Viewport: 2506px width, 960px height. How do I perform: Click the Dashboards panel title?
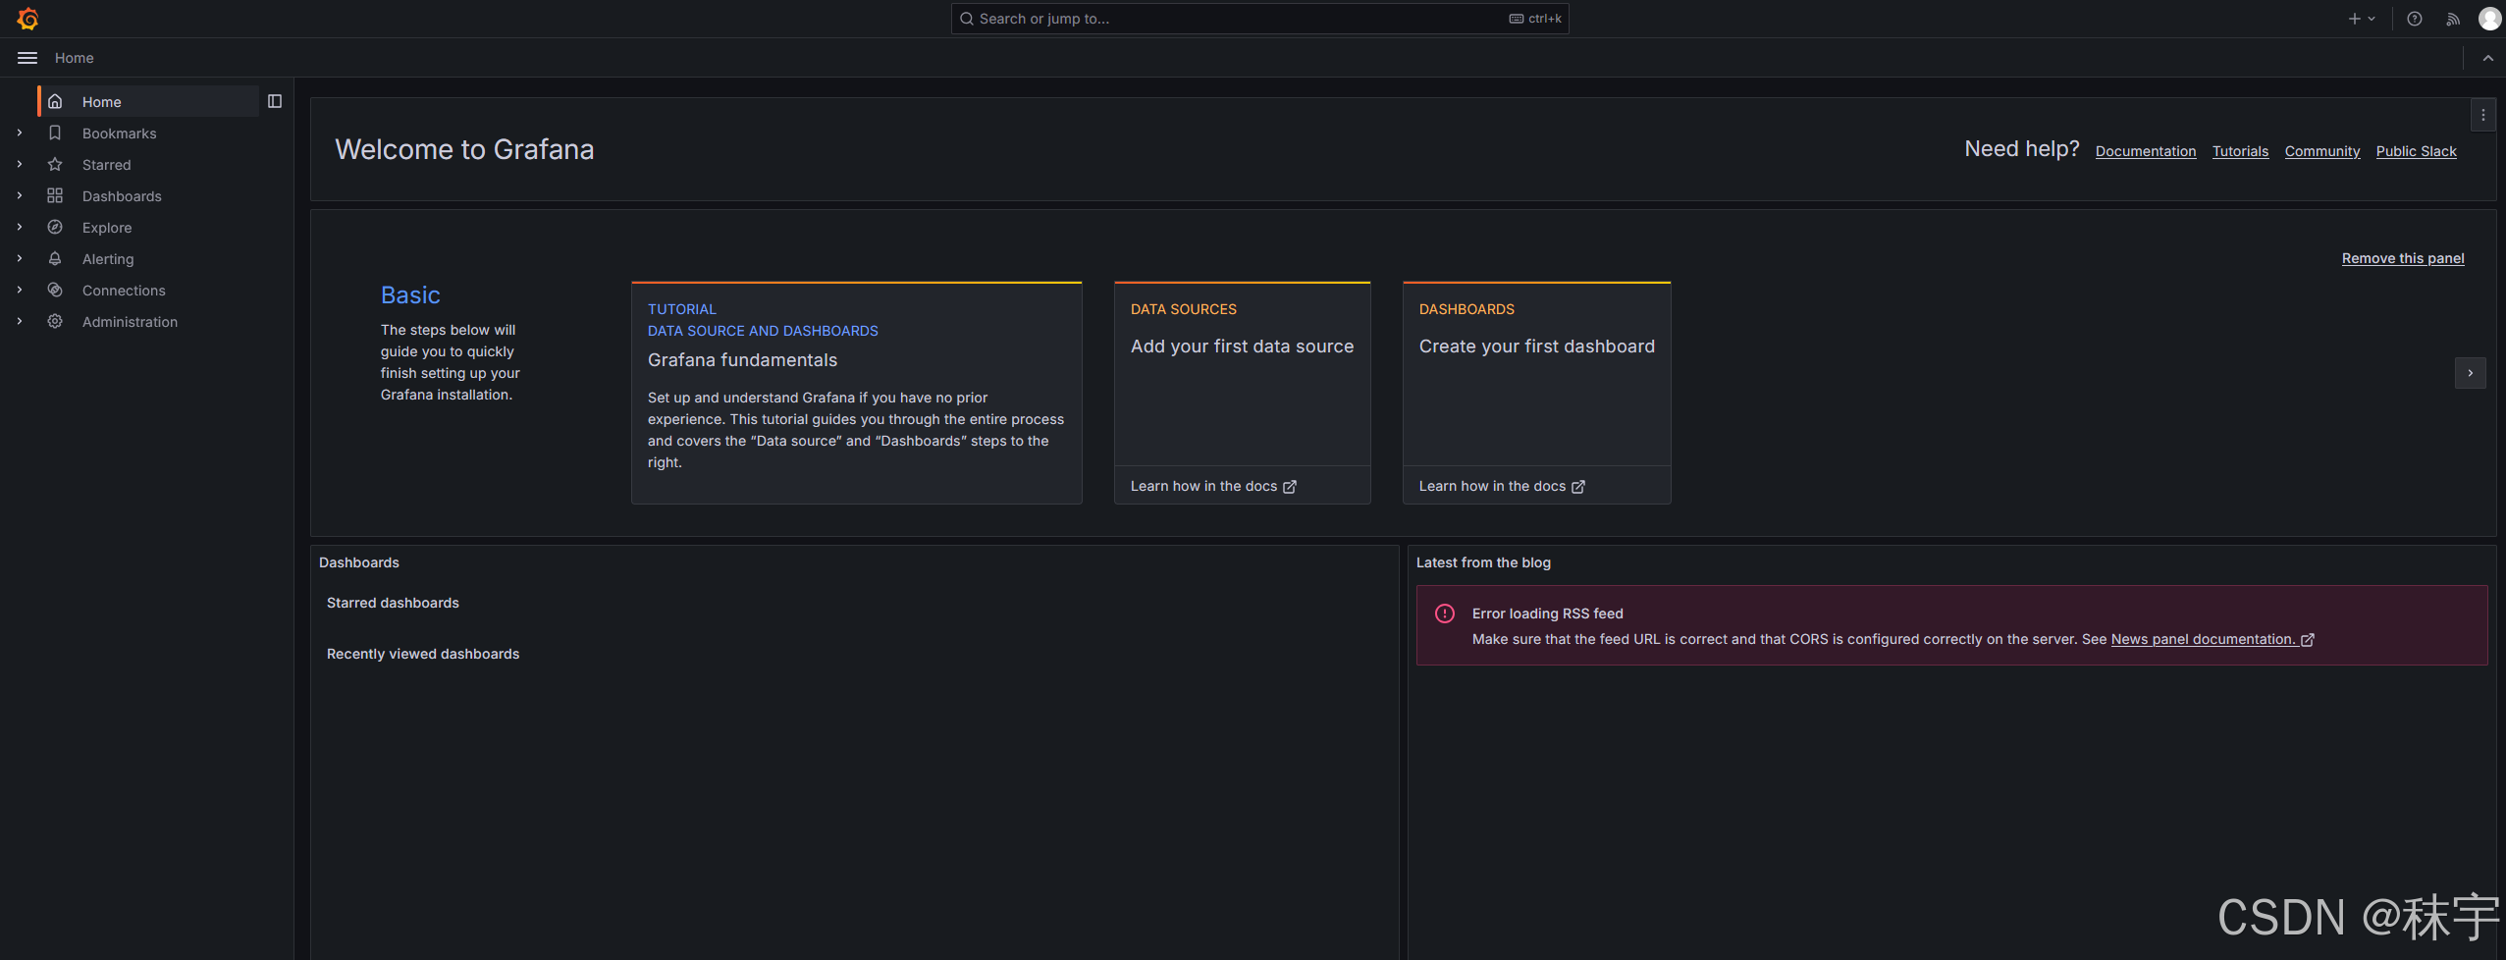(359, 562)
